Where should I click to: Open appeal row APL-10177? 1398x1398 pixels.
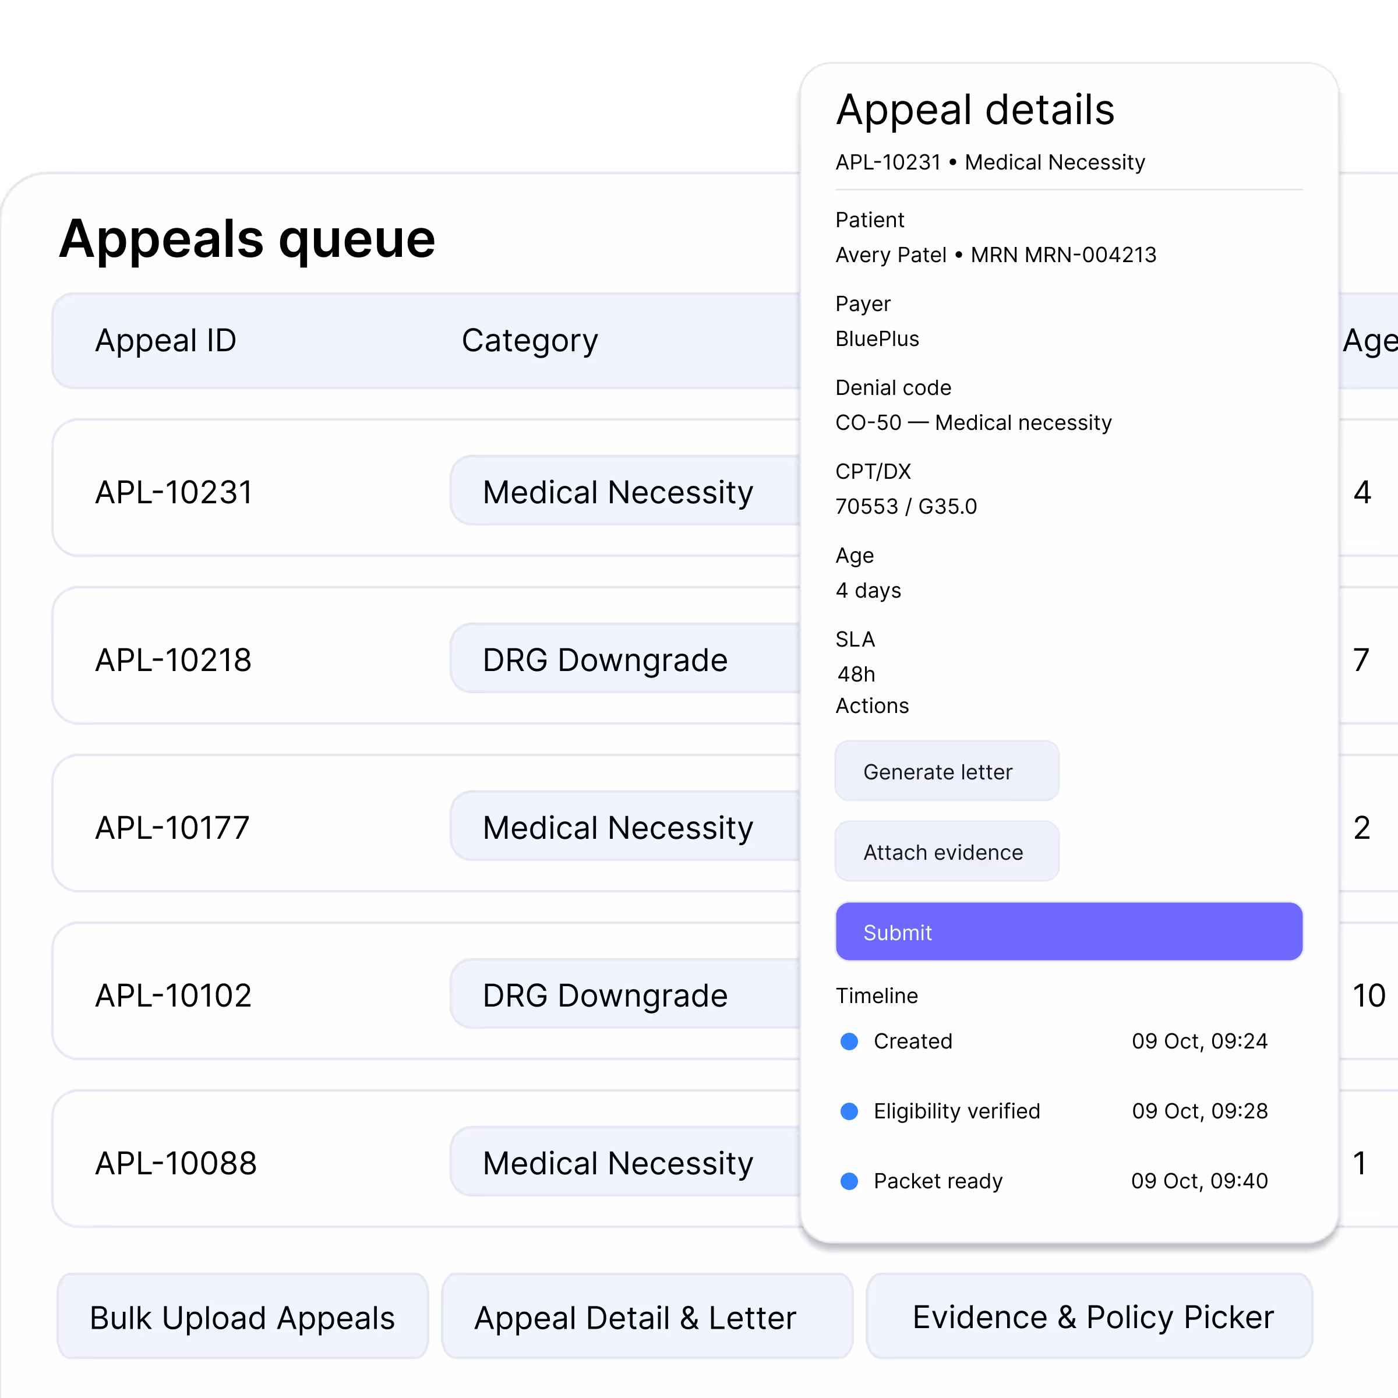coord(172,828)
